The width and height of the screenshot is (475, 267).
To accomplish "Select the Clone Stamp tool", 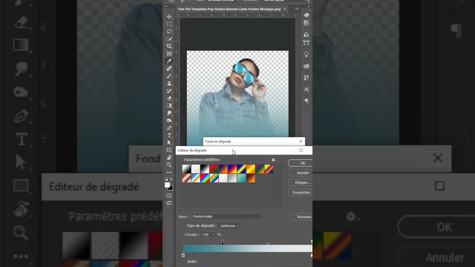I will click(x=169, y=83).
